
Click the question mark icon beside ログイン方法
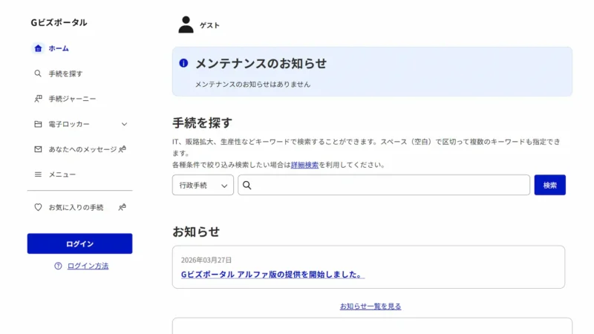click(58, 266)
